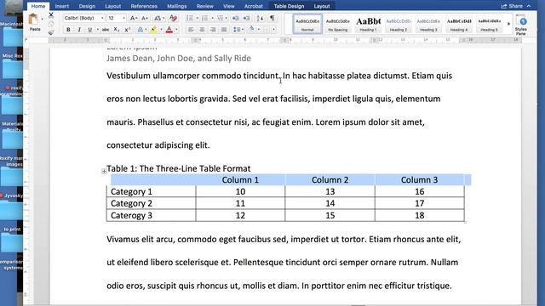
Task: Open the highlight color arrow
Action: [x=161, y=30]
